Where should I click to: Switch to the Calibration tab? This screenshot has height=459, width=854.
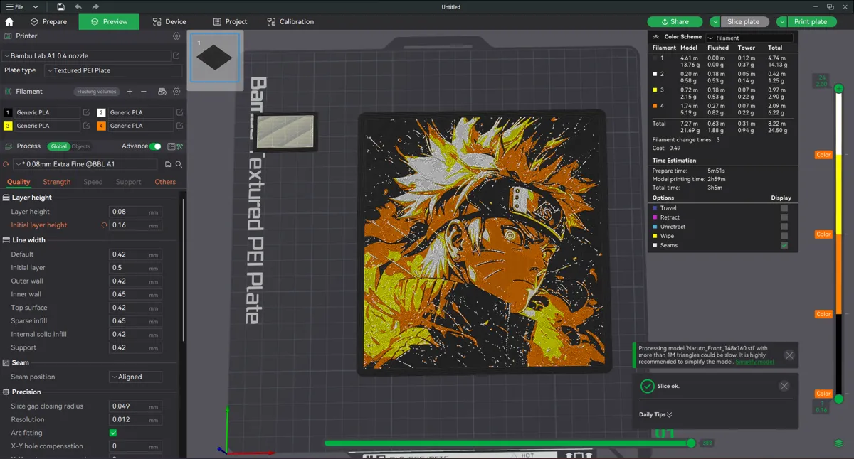point(290,22)
